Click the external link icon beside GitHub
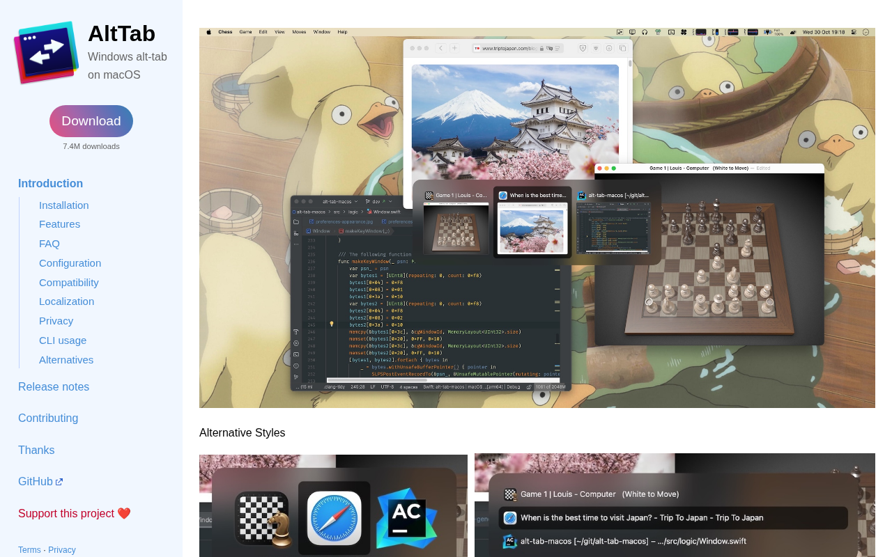The width and height of the screenshot is (892, 557). [x=59, y=482]
